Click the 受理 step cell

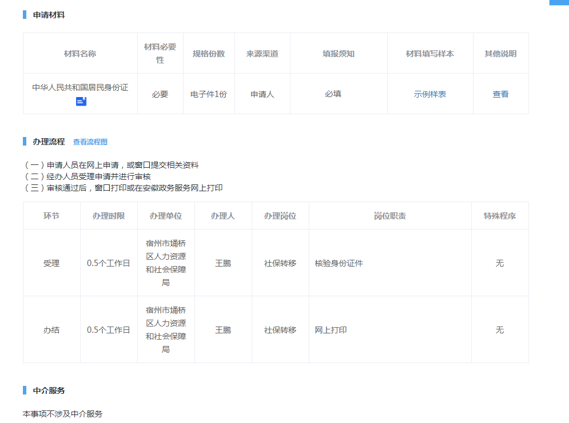click(x=51, y=263)
